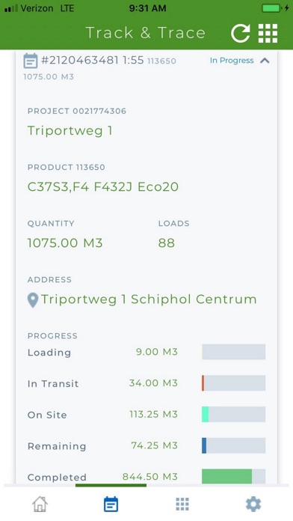Select product C37S3,F4 F432J Eco20
The width and height of the screenshot is (293, 521).
pos(103,186)
